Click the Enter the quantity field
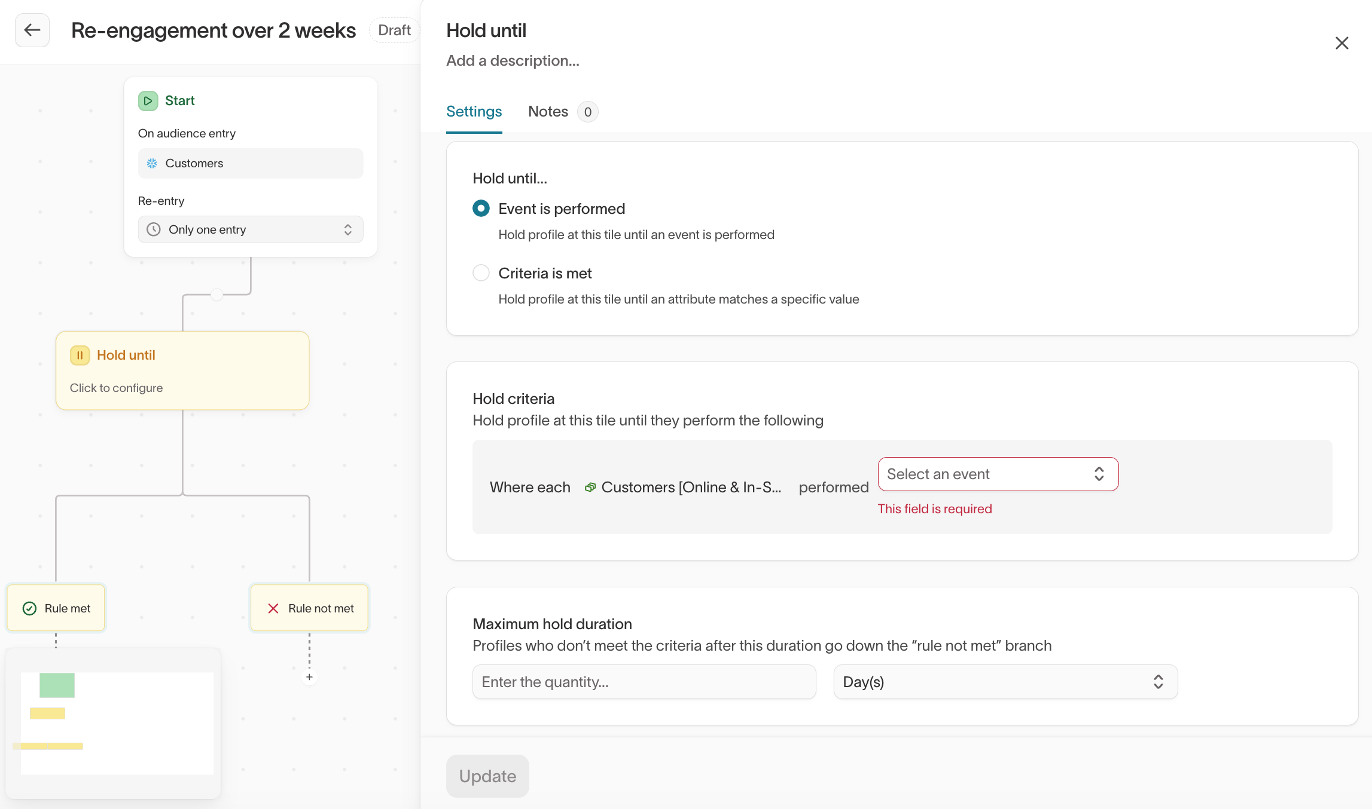The height and width of the screenshot is (809, 1372). [x=644, y=682]
